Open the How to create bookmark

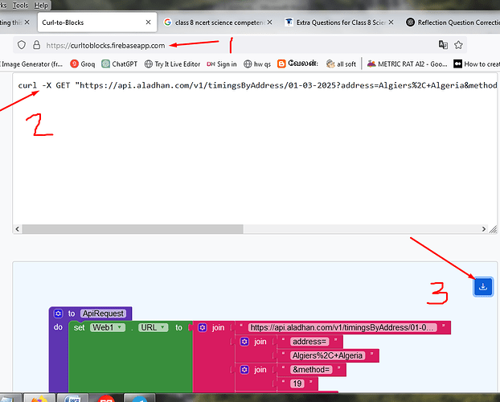click(x=477, y=64)
